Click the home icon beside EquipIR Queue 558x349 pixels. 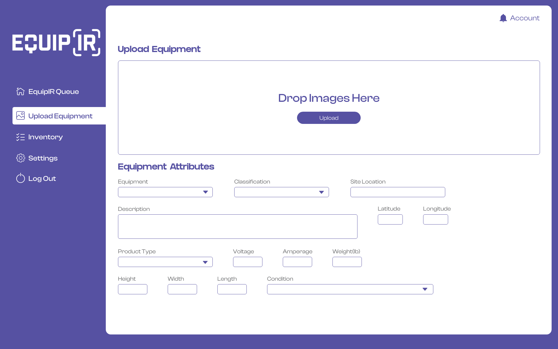tap(20, 91)
